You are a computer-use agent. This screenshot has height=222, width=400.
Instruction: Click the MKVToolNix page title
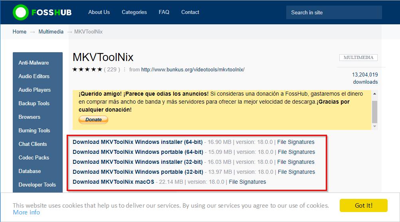103,57
